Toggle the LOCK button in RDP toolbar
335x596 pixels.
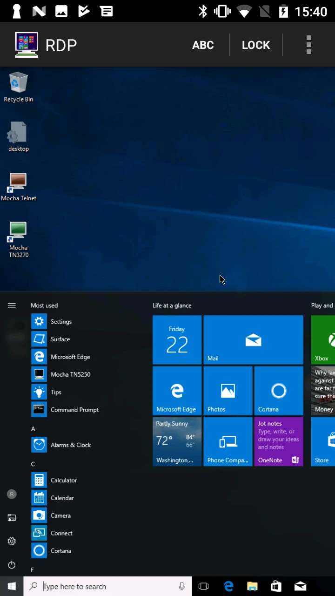[x=255, y=45]
